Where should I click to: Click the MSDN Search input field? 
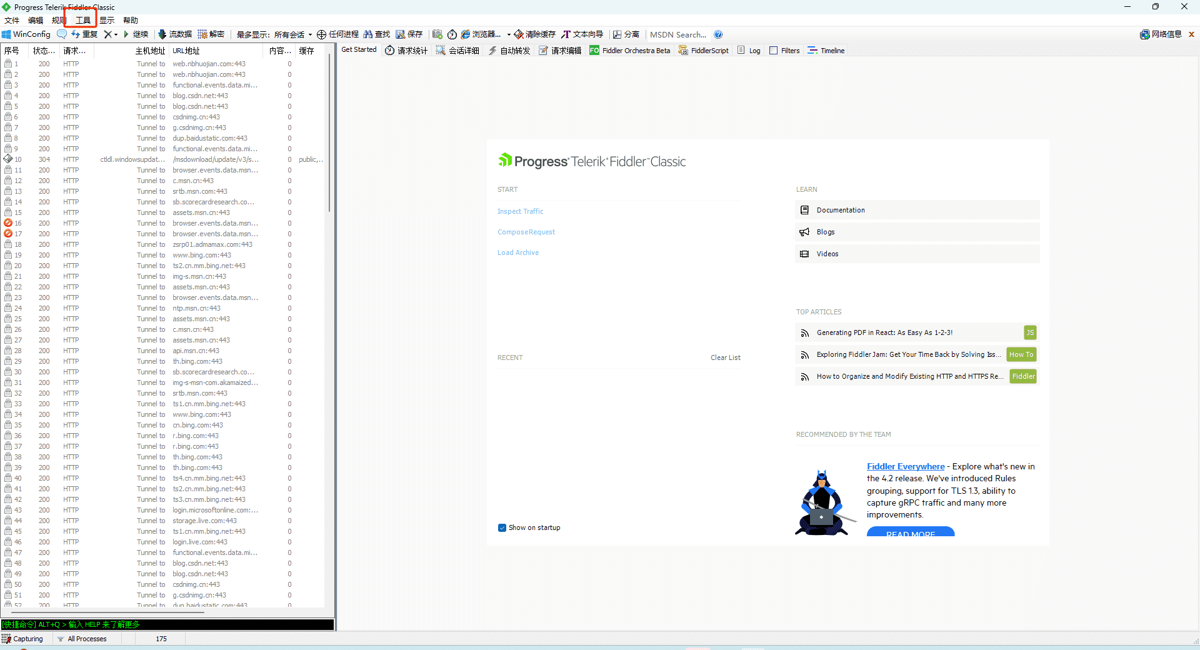pyautogui.click(x=678, y=34)
